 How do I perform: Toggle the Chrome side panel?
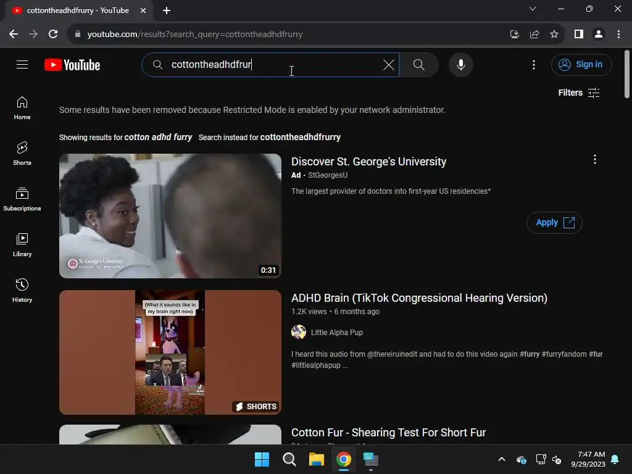[x=579, y=35]
